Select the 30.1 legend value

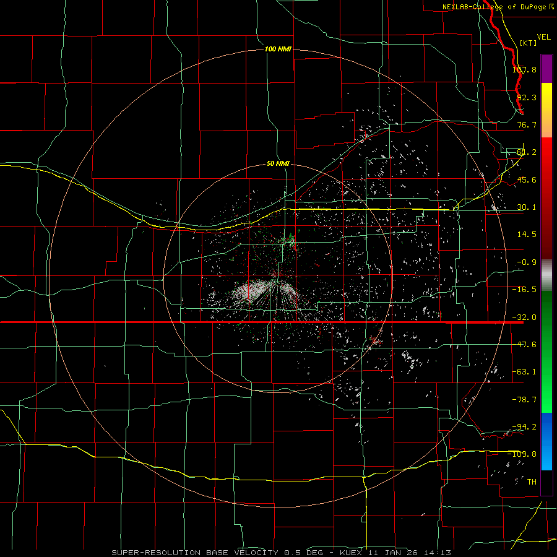(527, 207)
